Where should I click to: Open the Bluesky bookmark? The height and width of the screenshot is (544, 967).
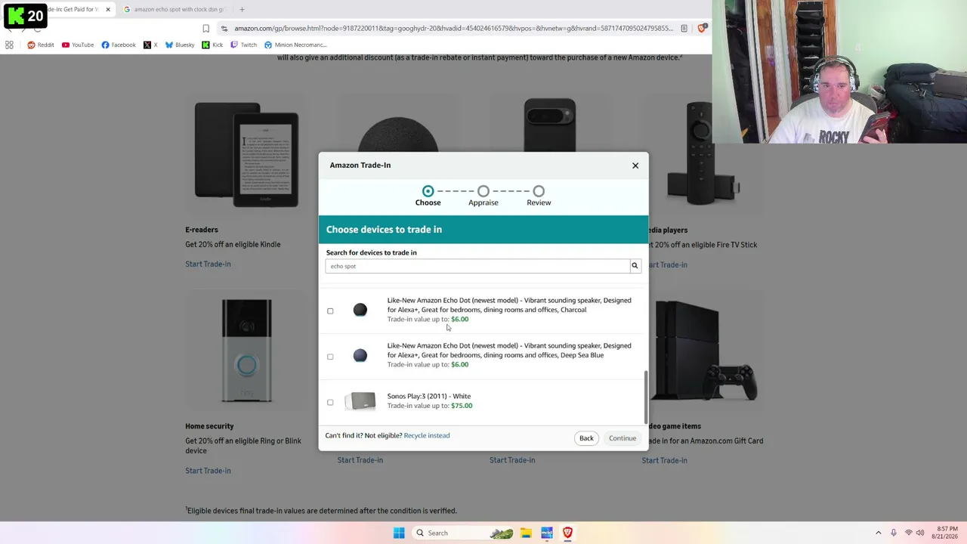(x=180, y=45)
